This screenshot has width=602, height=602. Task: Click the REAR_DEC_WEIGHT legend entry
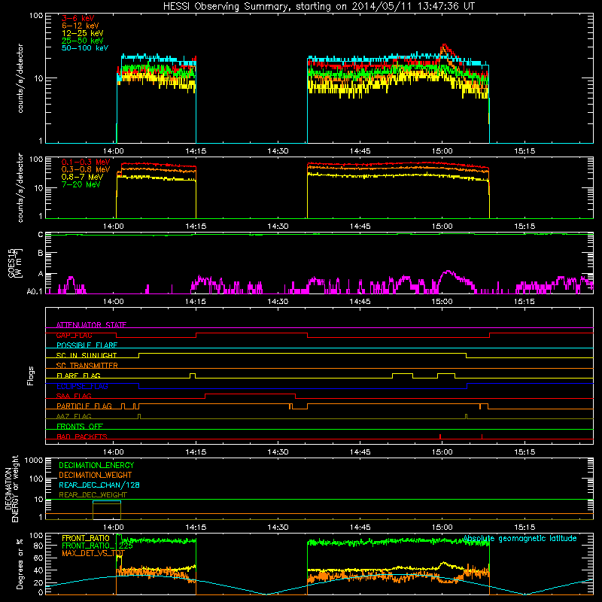coord(93,495)
